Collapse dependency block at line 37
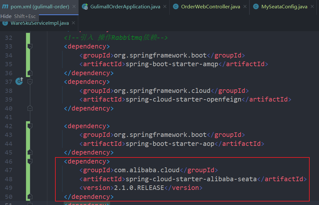 (30, 82)
